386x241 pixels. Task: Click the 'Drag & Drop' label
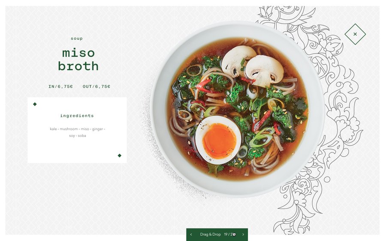tap(210, 235)
